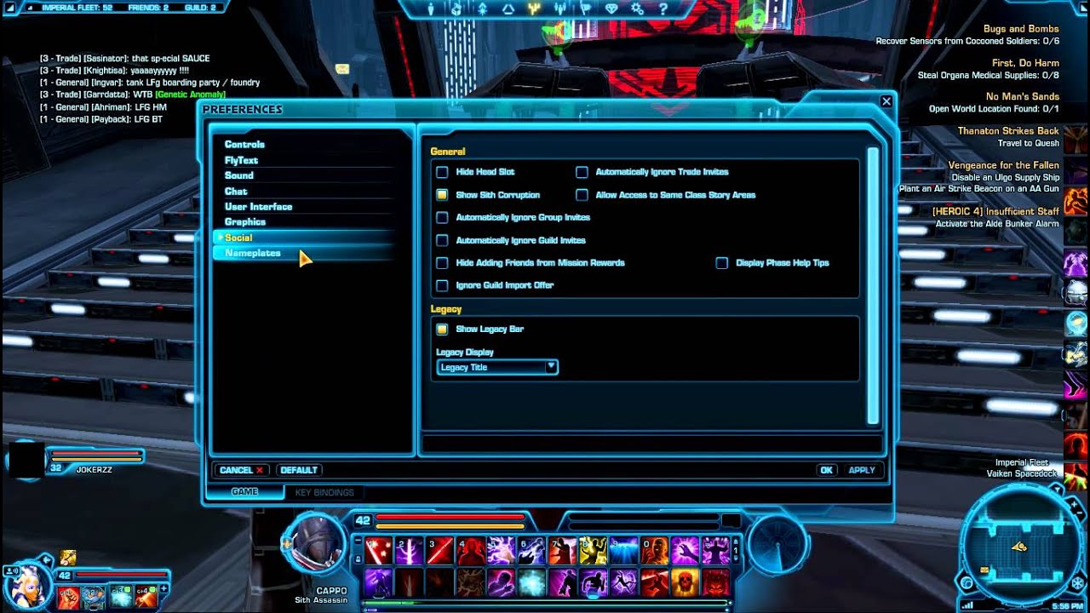Activate the red saber ability in quickslot 3

[x=440, y=551]
